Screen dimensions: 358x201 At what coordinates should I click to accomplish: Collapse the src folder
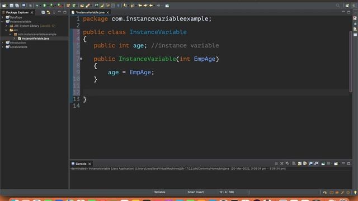(x=6, y=30)
